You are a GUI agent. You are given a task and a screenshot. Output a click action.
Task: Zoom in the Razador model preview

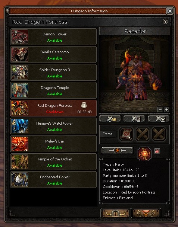pyautogui.click(x=167, y=110)
